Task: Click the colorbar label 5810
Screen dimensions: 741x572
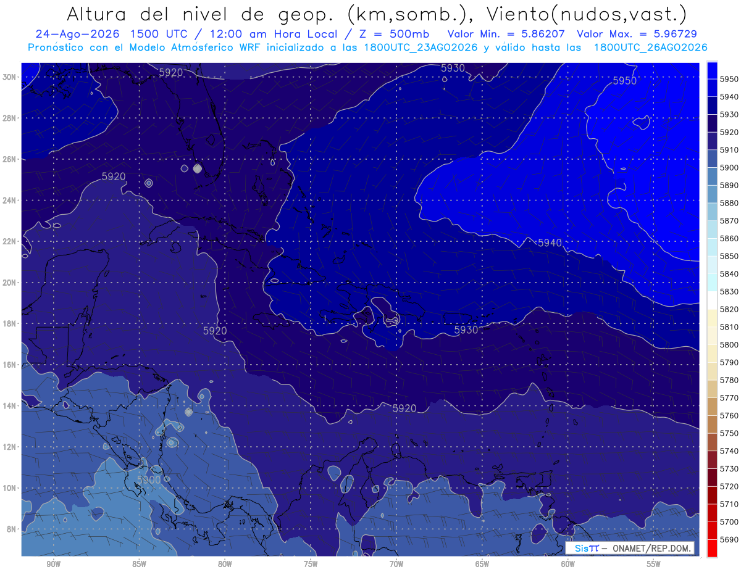Action: 729,327
